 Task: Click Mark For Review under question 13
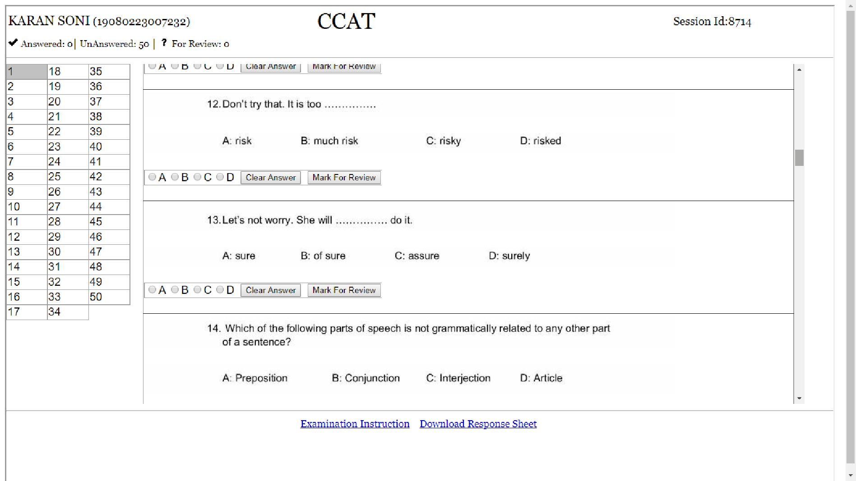click(x=343, y=290)
